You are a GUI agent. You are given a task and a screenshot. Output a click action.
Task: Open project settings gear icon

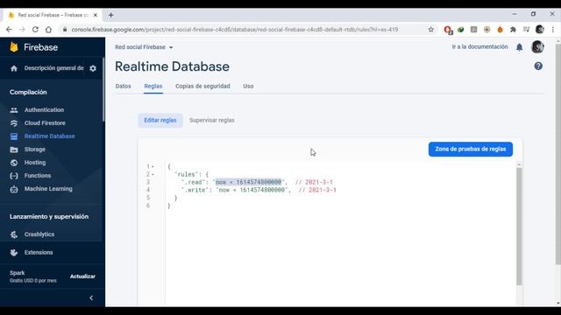point(93,68)
